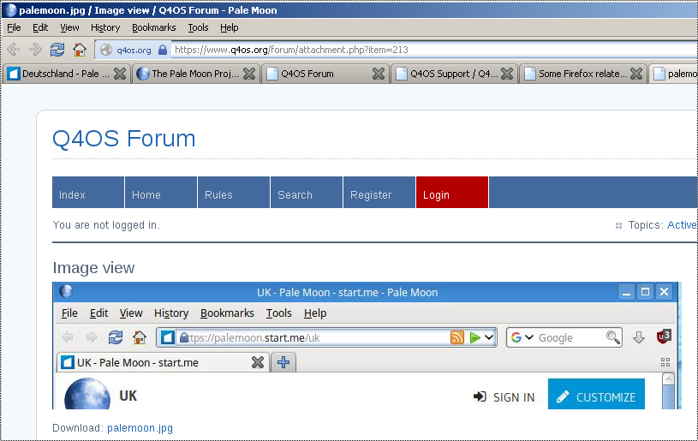Click the uBlock shield icon with badge 3
The height and width of the screenshot is (441, 698).
[x=664, y=337]
